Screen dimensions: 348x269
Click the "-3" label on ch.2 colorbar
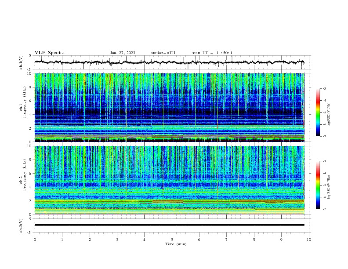[x=324, y=161]
